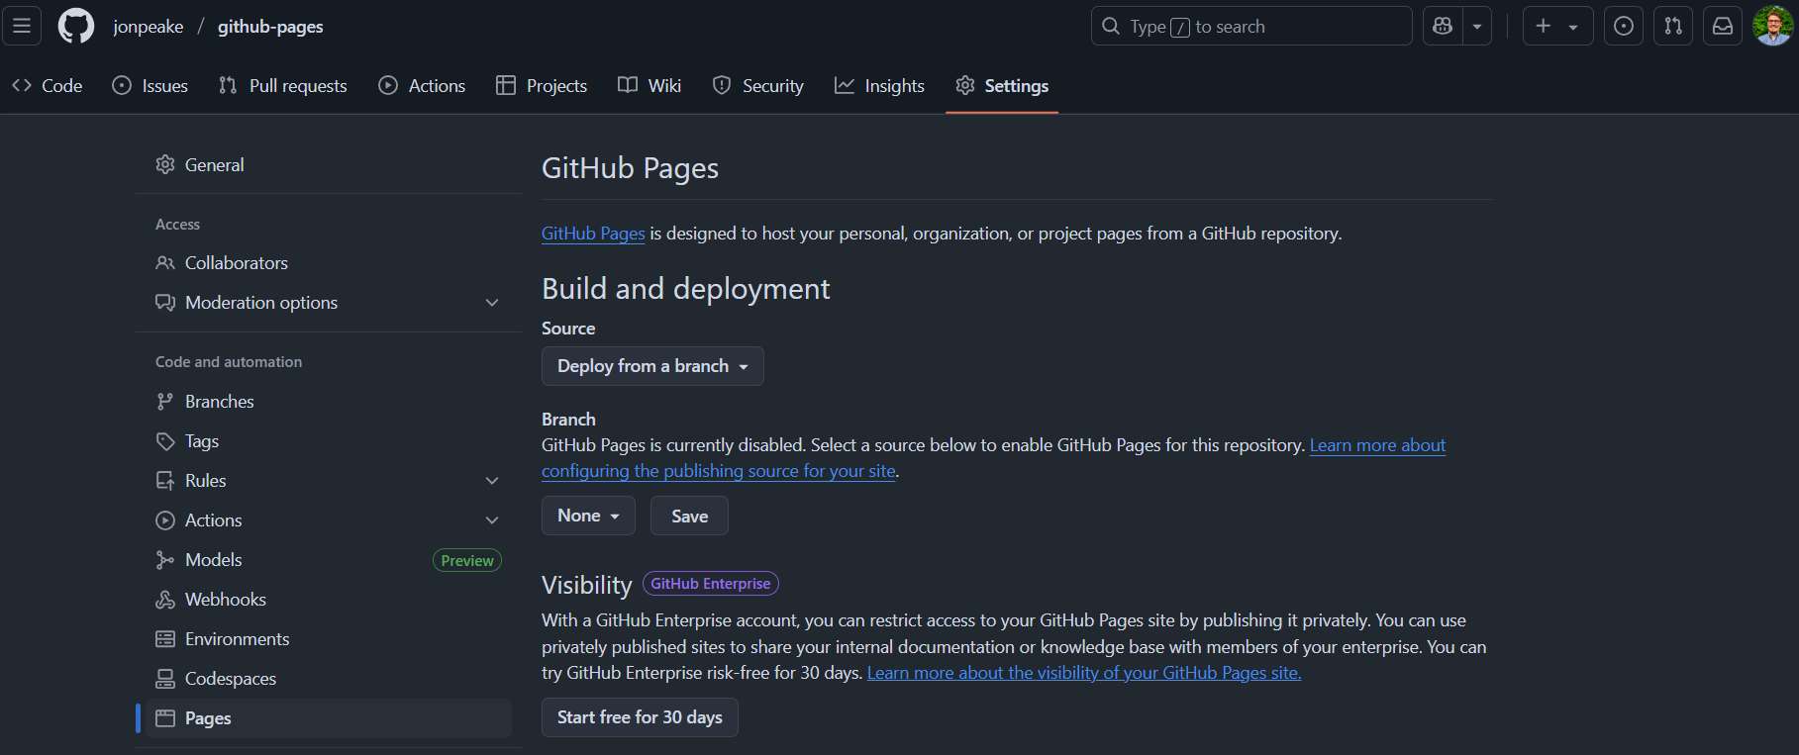1799x755 pixels.
Task: Open Learn more about visibility link
Action: [1084, 673]
